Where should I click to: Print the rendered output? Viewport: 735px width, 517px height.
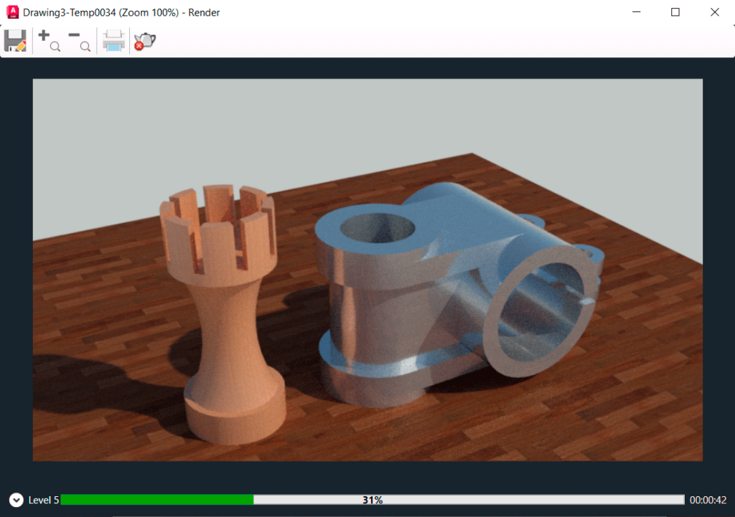tap(113, 40)
